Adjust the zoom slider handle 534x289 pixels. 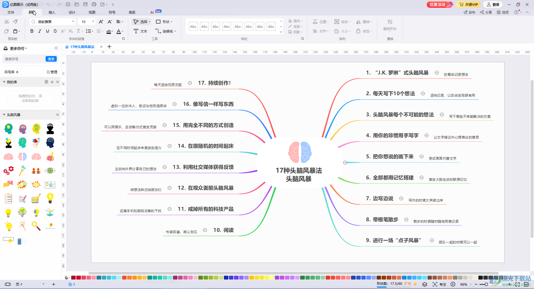(486, 284)
